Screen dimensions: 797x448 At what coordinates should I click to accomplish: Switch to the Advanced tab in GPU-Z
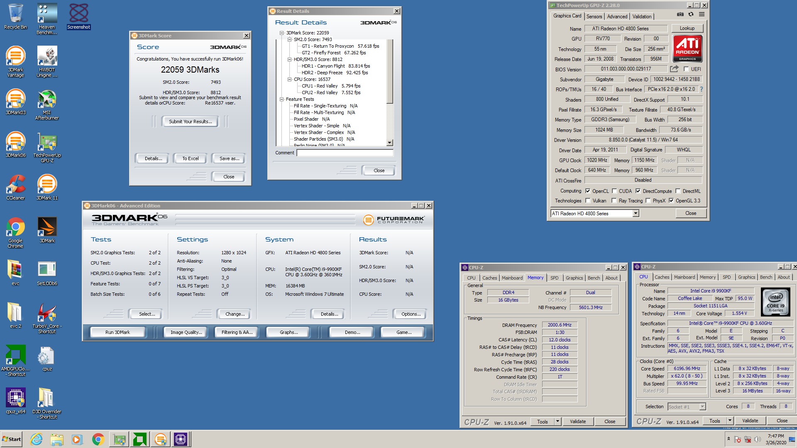click(x=617, y=17)
